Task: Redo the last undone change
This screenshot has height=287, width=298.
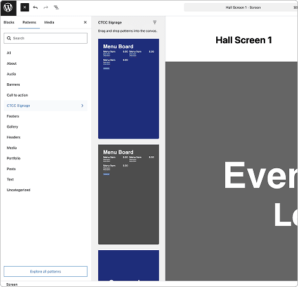Action: 46,8
